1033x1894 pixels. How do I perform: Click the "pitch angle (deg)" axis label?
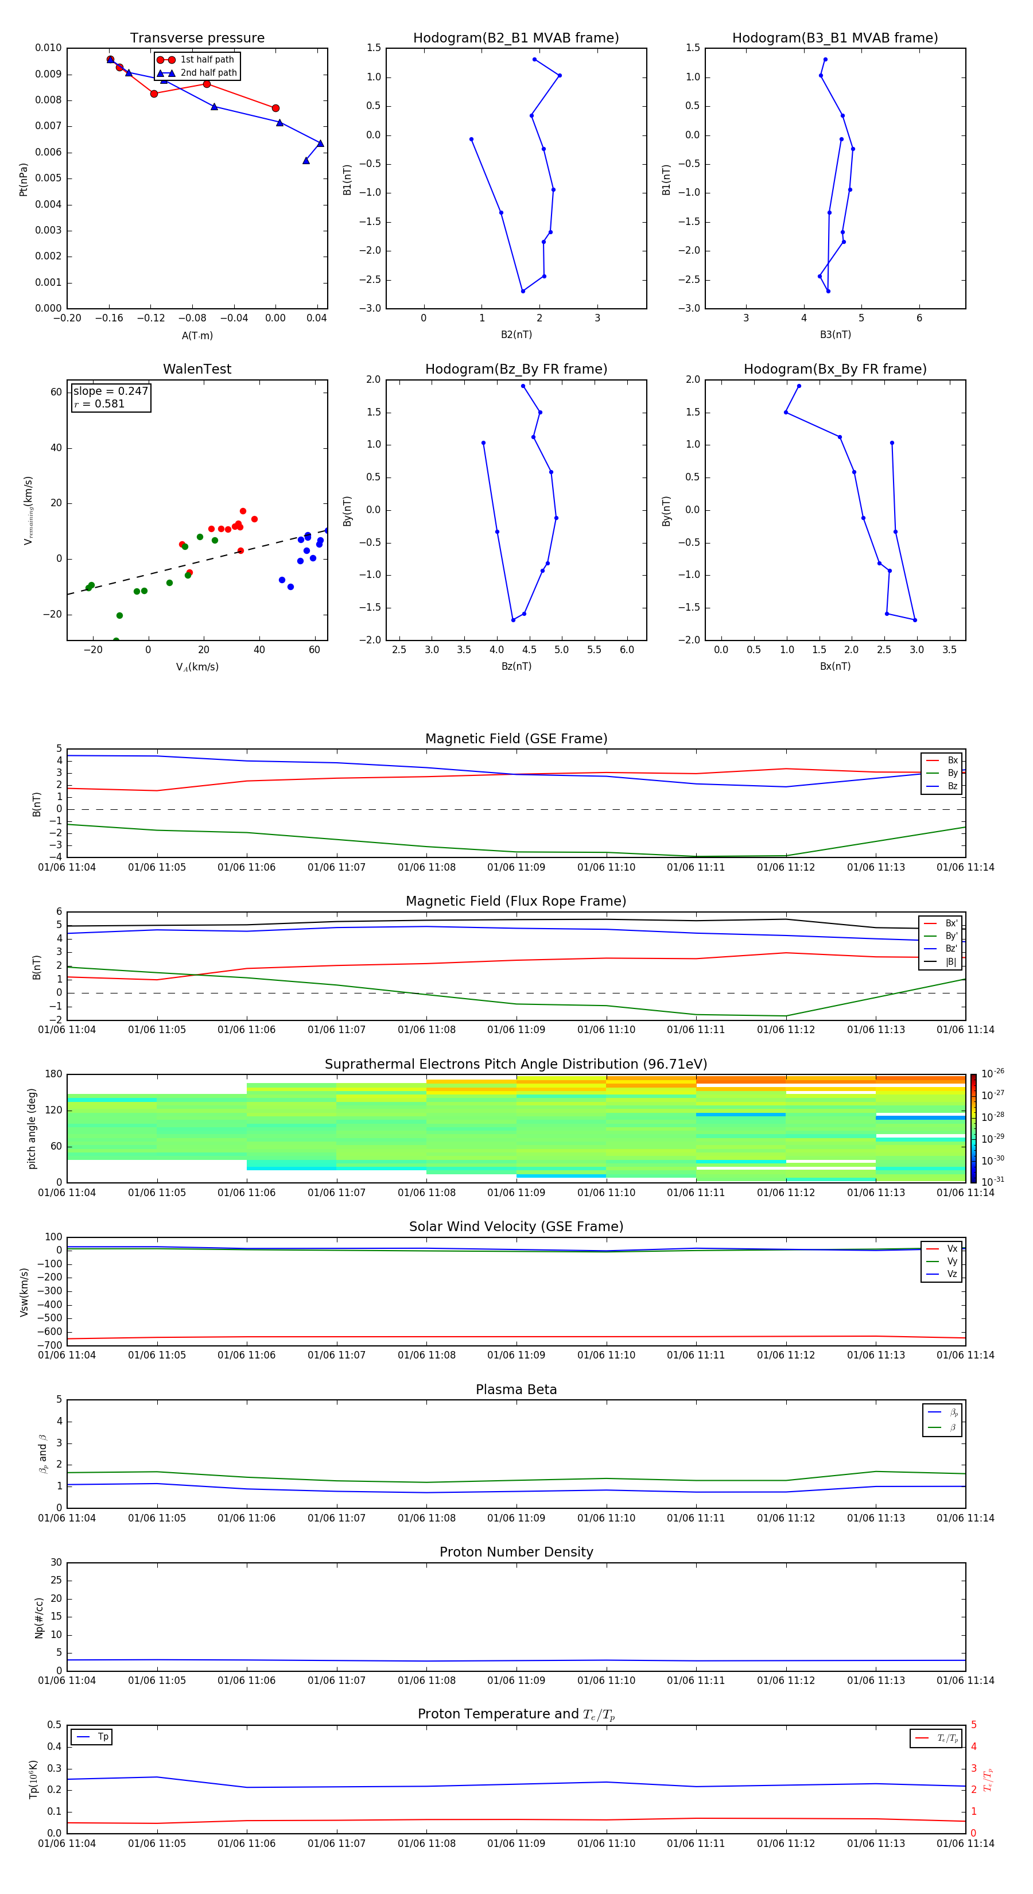[32, 1128]
